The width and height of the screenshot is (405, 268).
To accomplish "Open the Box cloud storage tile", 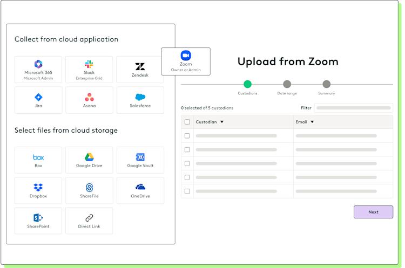I will pyautogui.click(x=38, y=160).
